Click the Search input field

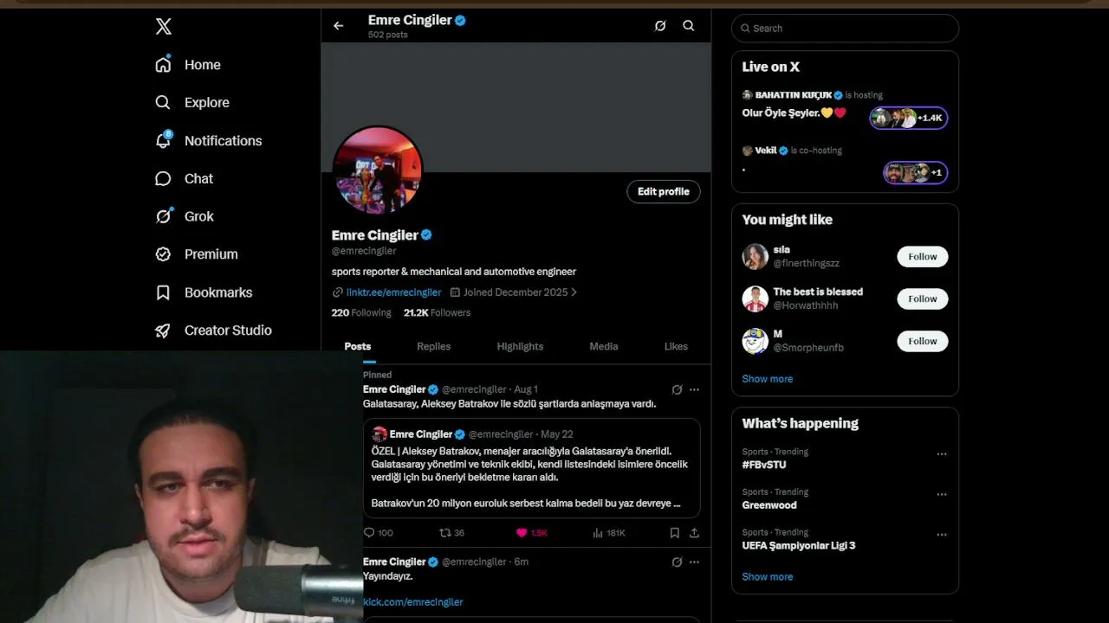point(846,29)
